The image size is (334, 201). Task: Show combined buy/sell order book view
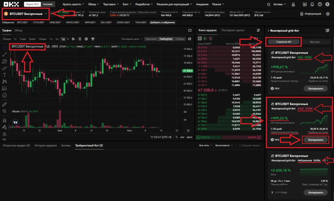200,38
